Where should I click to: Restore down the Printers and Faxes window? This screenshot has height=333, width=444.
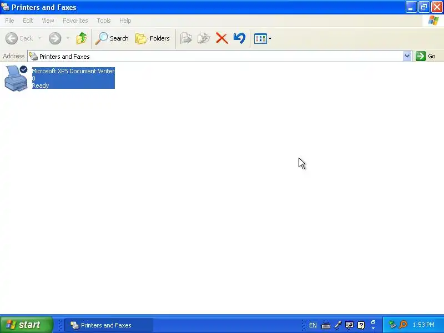pos(424,7)
